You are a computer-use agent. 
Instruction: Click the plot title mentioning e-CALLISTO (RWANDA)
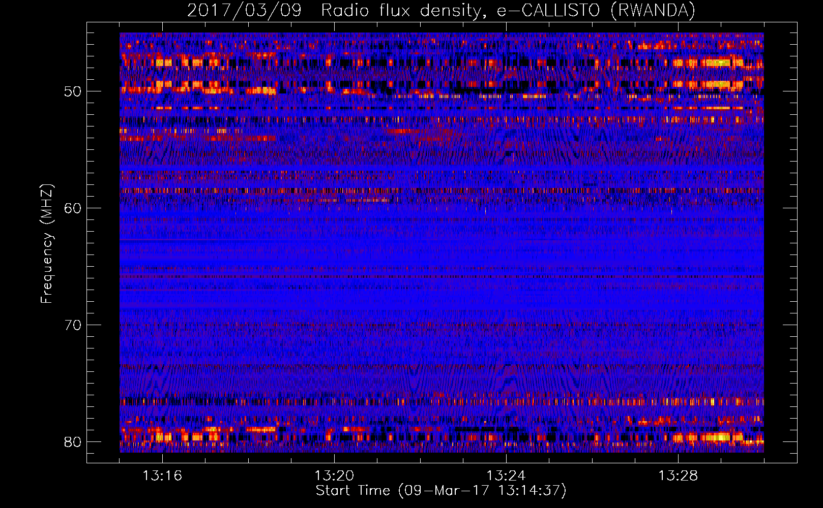[441, 10]
